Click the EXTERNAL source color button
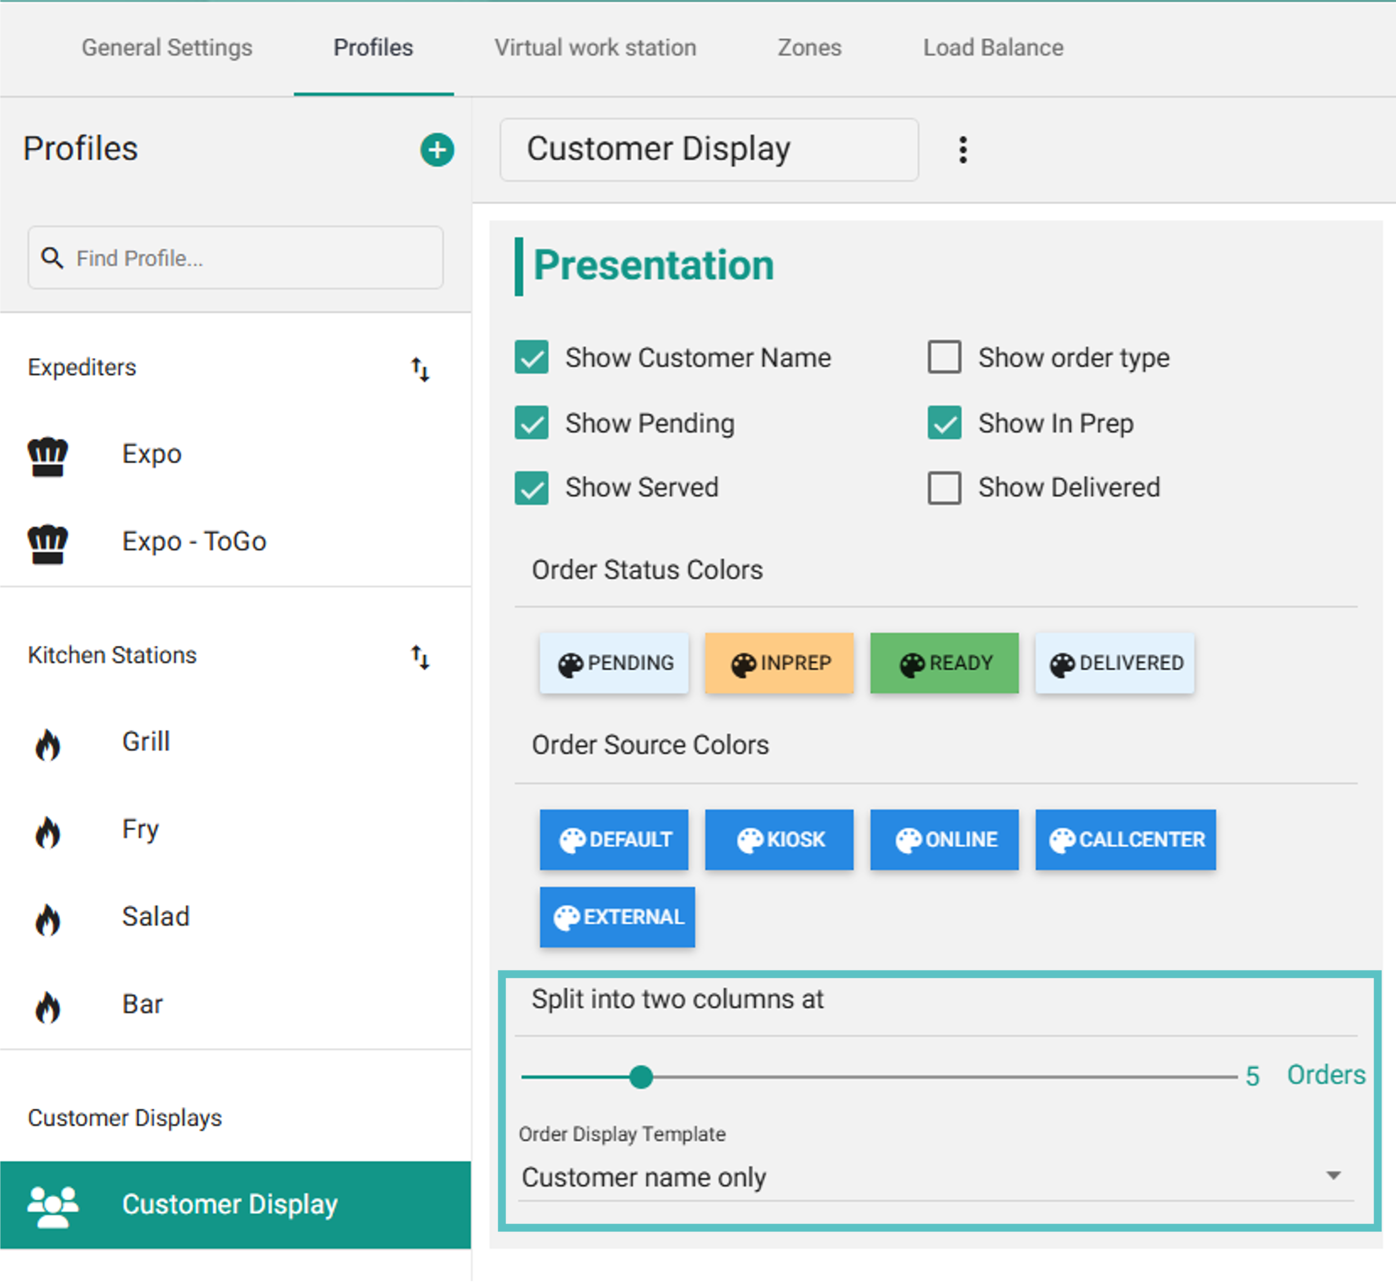Viewport: 1396px width, 1283px height. [x=617, y=917]
